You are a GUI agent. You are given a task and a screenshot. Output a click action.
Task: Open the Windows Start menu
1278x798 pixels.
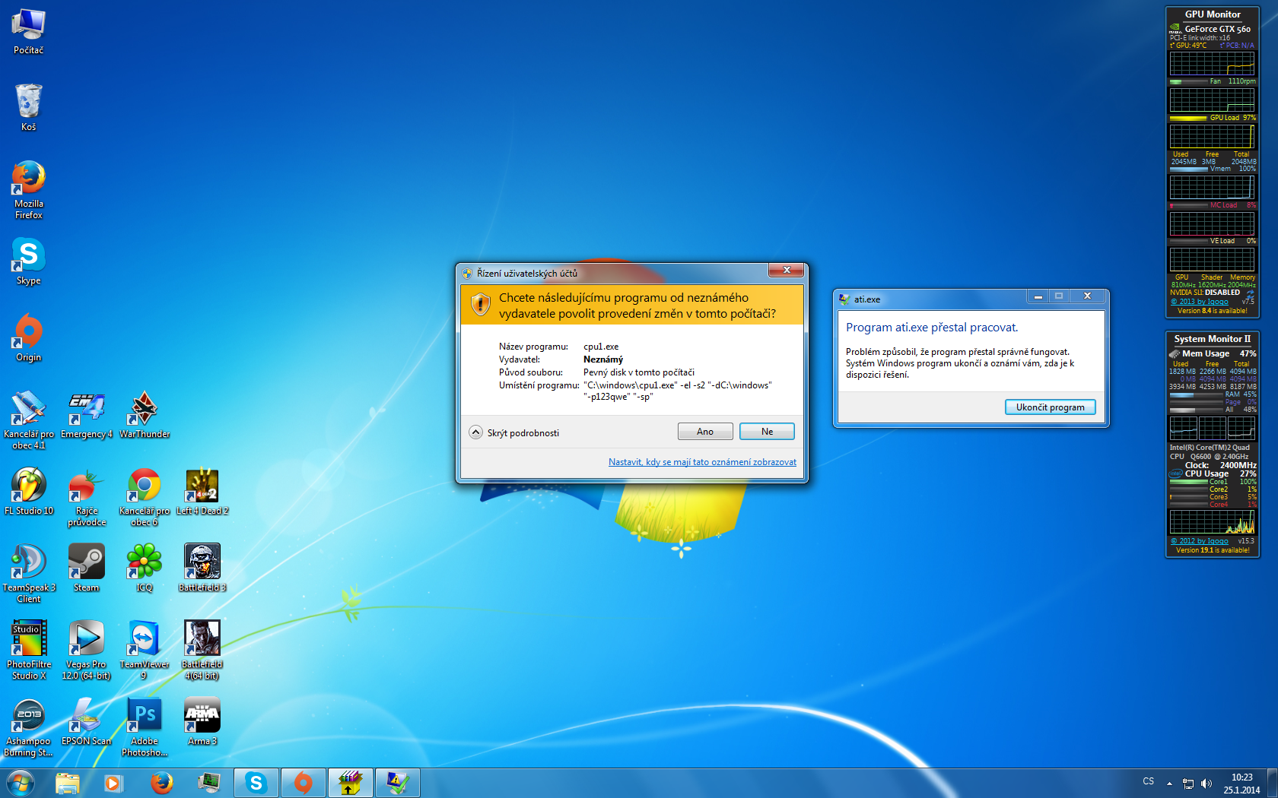coord(21,783)
